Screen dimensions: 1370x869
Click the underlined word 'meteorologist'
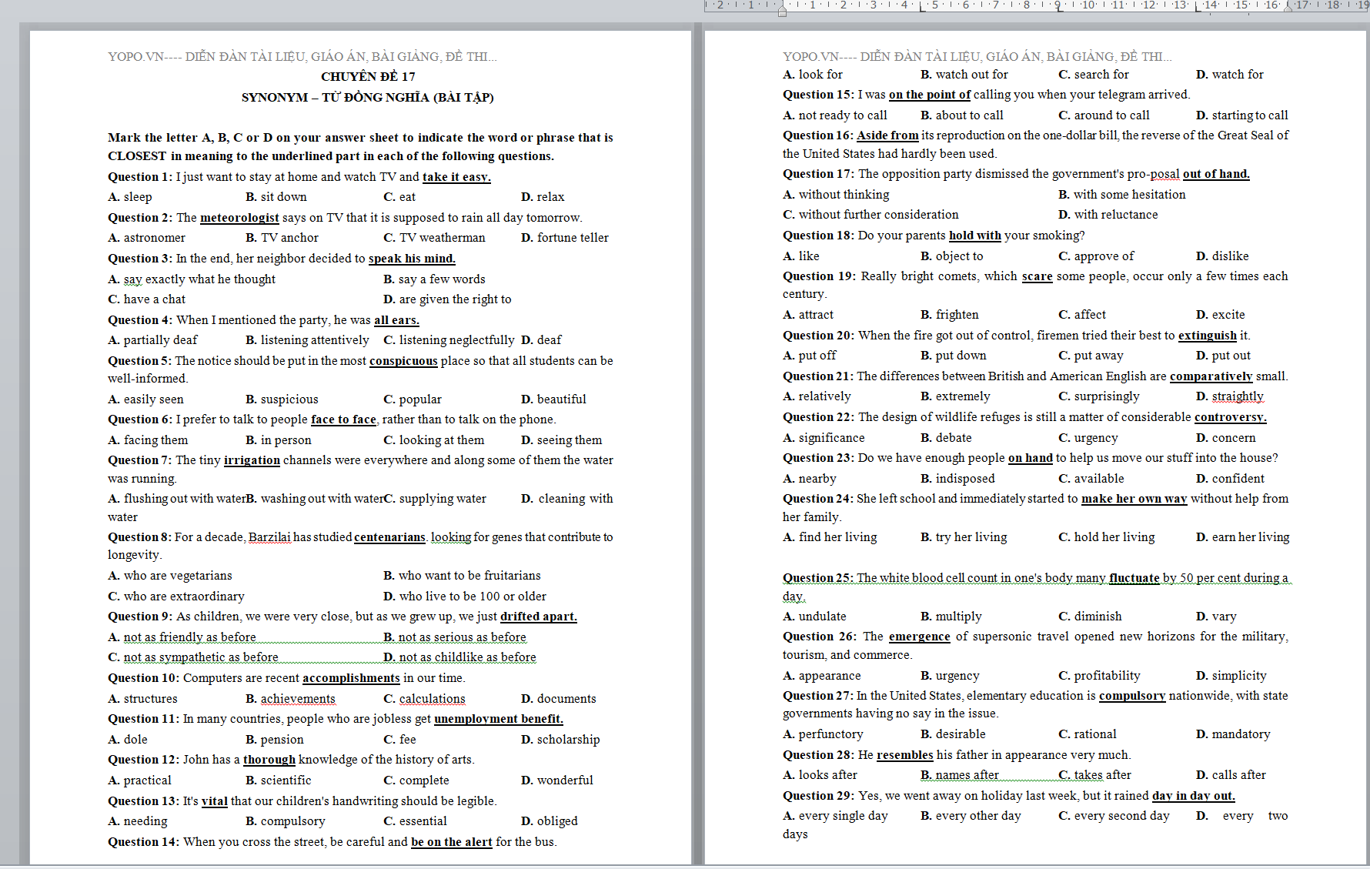(x=239, y=218)
